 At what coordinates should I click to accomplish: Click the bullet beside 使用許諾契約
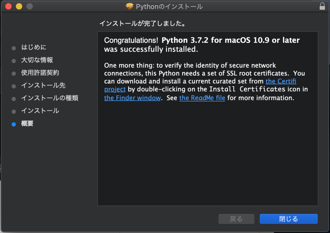(x=13, y=73)
